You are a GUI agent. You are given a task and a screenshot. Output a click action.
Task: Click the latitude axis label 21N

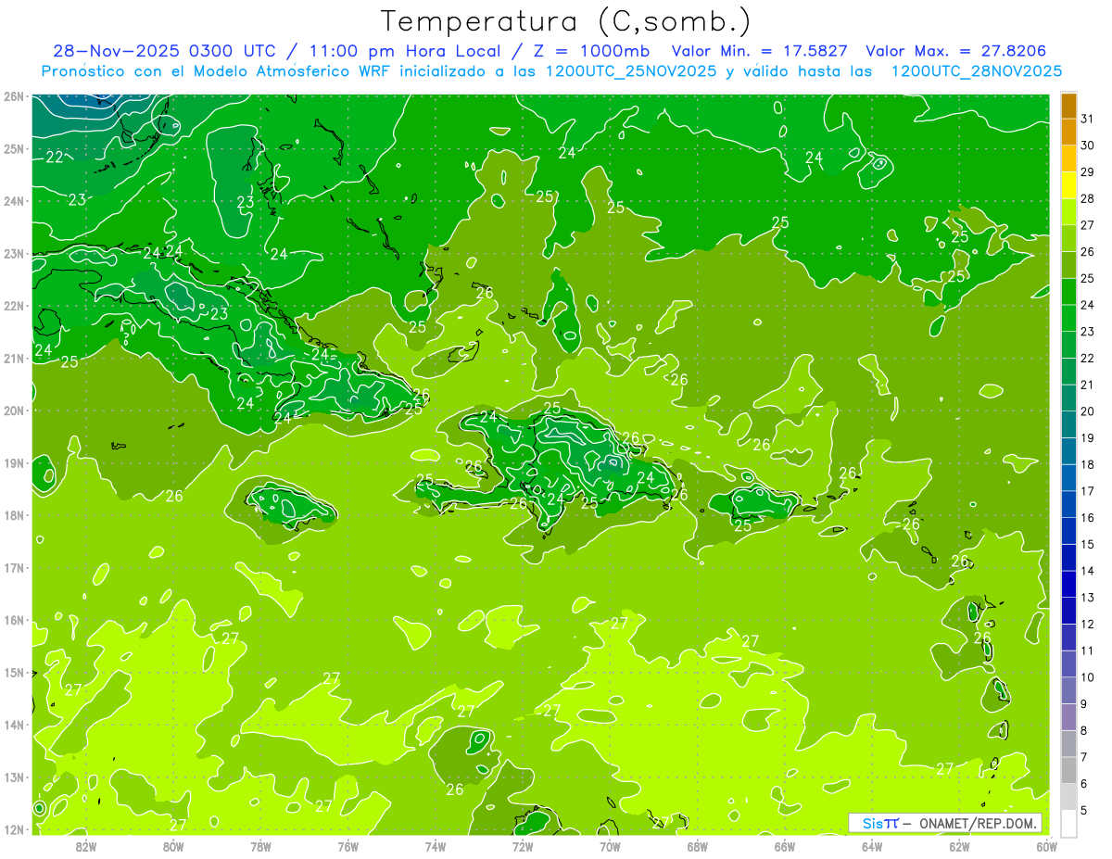coord(14,359)
